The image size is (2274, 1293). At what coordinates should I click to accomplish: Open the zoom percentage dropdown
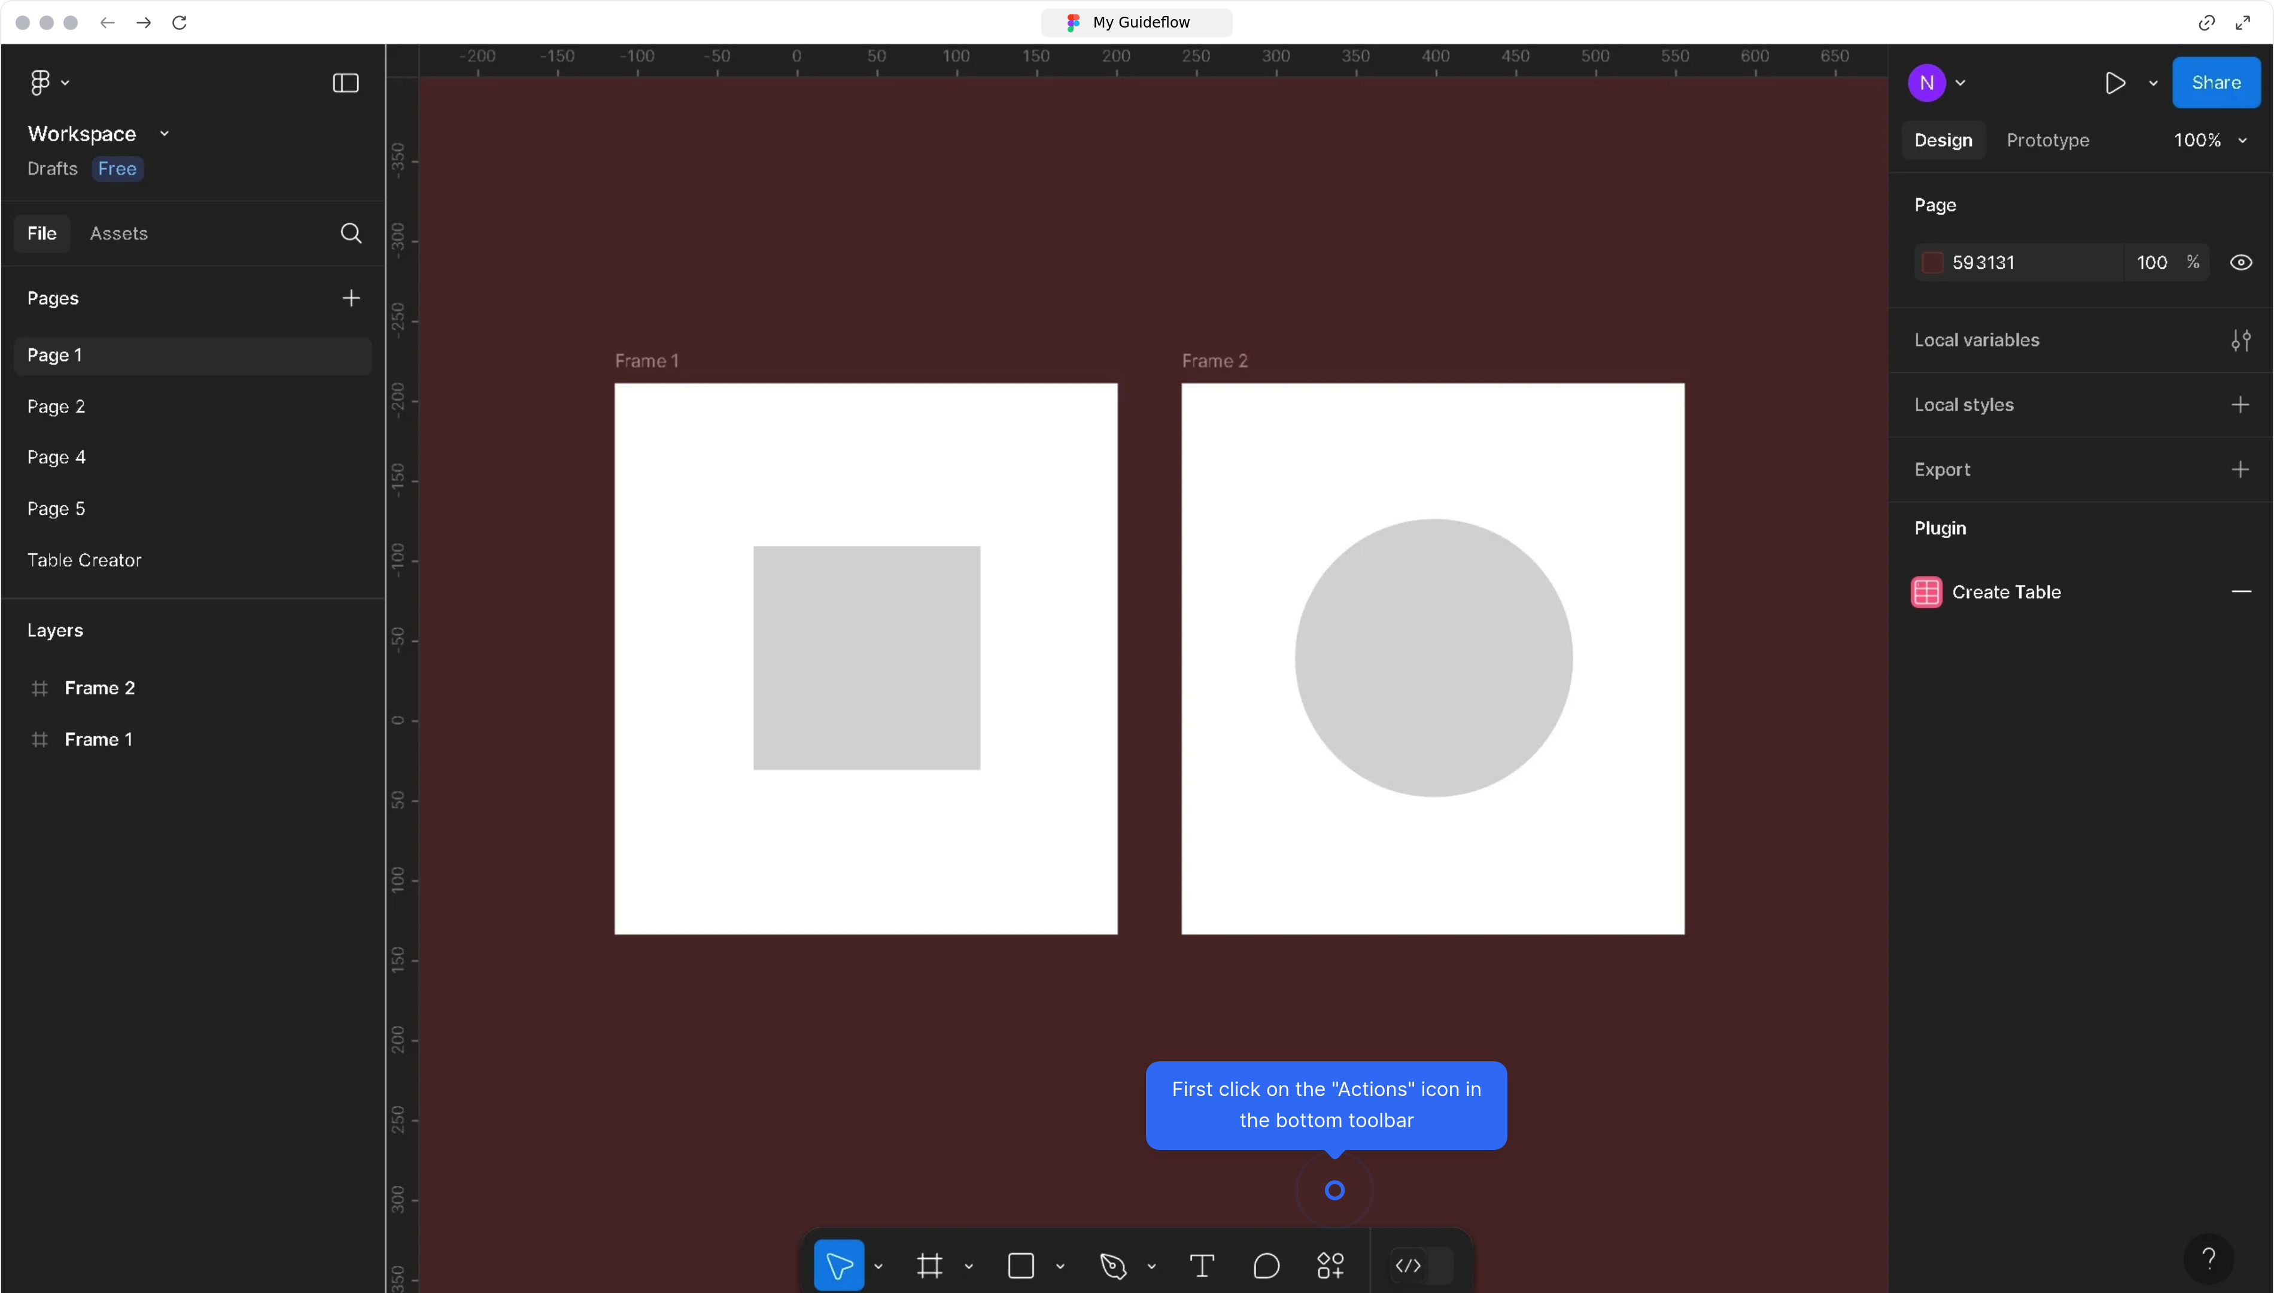[2210, 139]
